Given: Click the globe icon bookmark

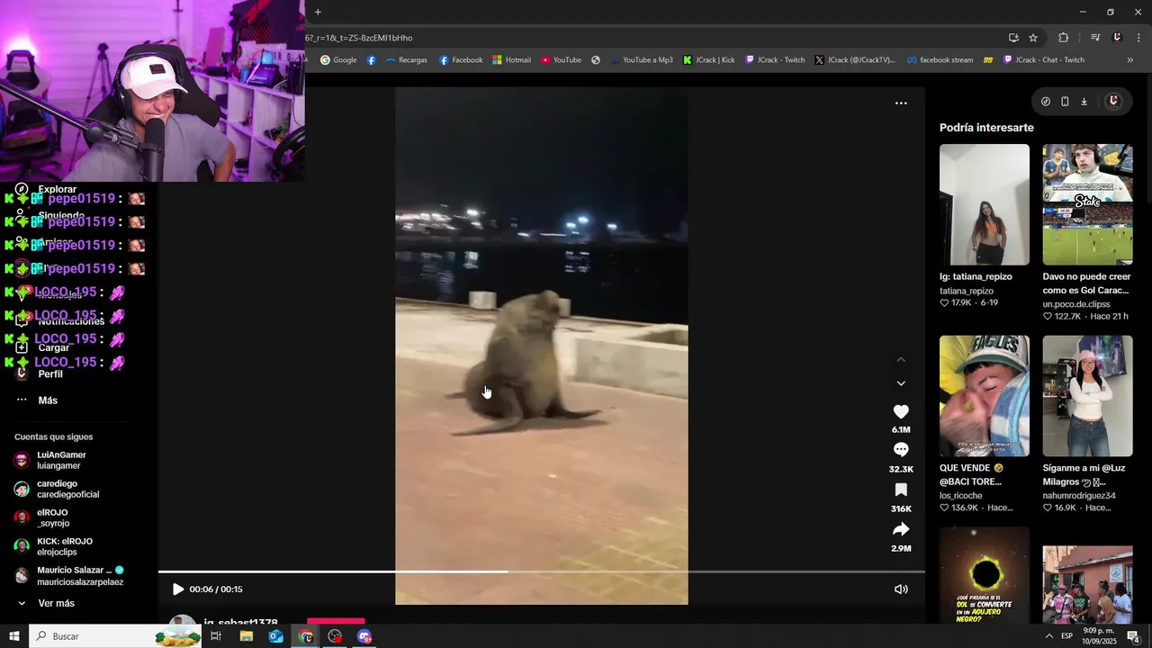Looking at the screenshot, I should pos(596,60).
